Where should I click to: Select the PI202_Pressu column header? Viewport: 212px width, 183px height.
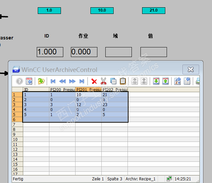point(115,90)
